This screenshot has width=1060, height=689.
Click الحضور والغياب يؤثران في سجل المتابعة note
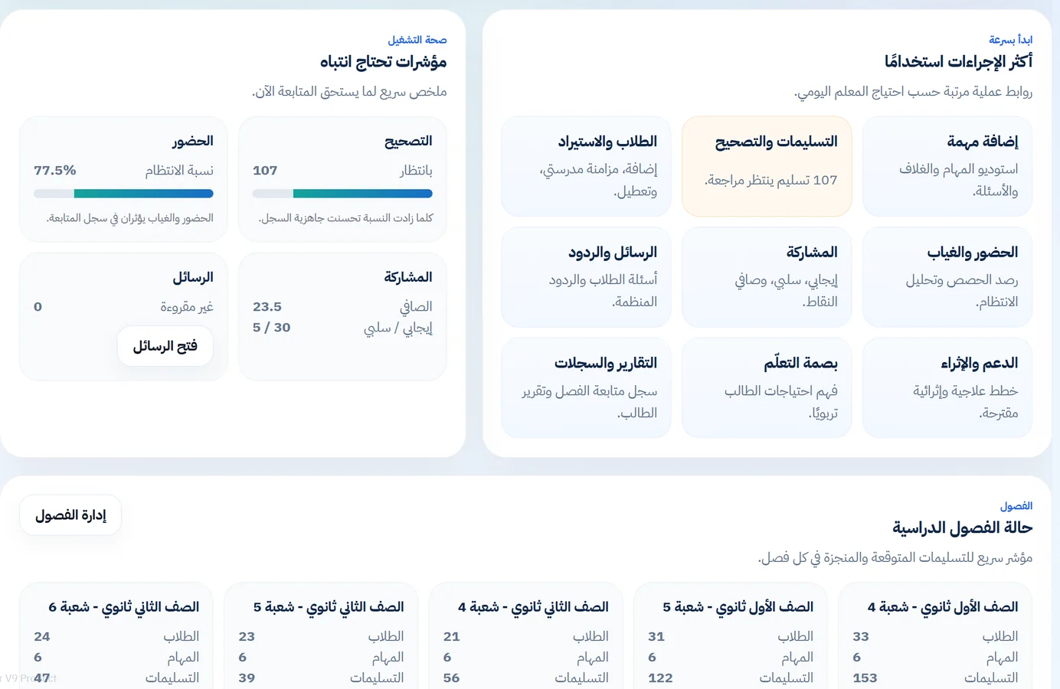tap(130, 218)
